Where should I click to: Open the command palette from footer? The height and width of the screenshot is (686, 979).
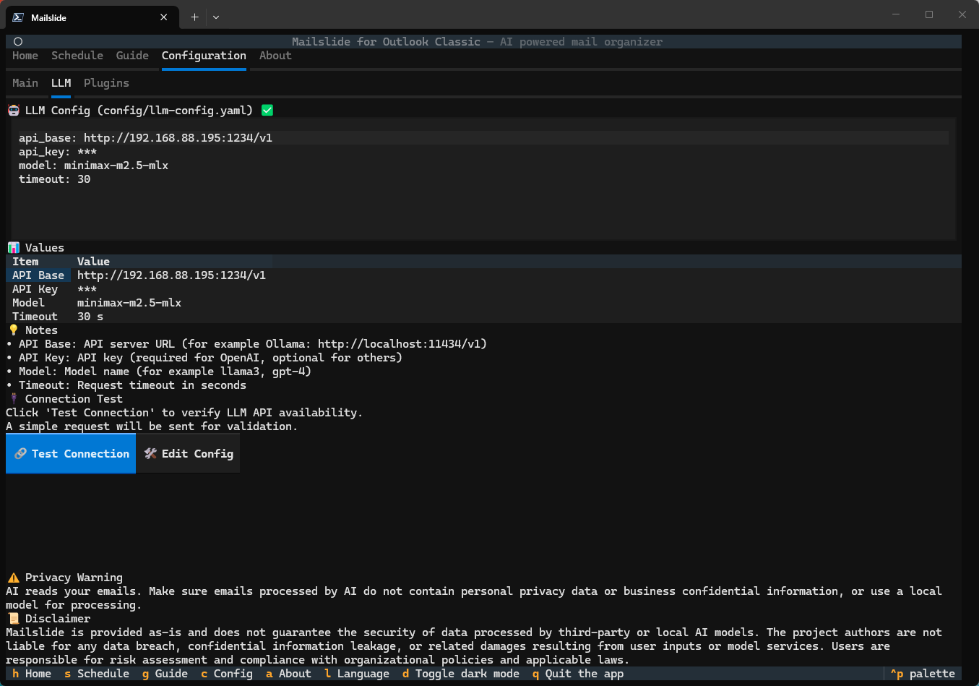923,674
